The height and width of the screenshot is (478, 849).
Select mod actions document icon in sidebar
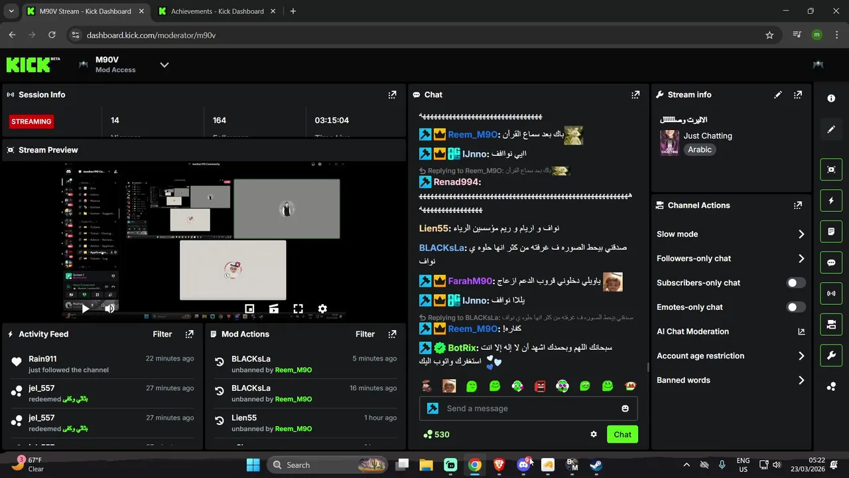pyautogui.click(x=831, y=232)
